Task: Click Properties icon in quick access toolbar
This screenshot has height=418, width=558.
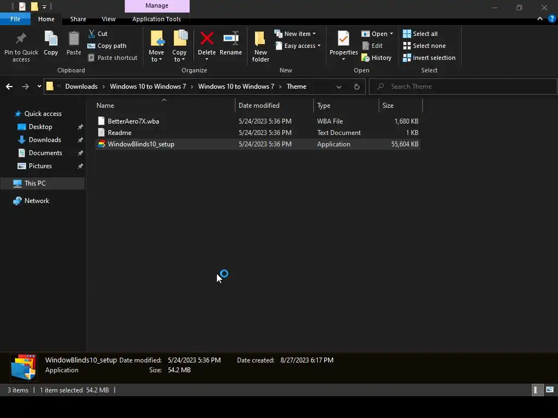Action: click(22, 7)
